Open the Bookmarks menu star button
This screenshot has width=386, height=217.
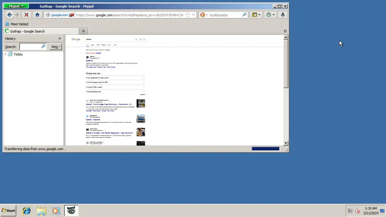[x=255, y=15]
